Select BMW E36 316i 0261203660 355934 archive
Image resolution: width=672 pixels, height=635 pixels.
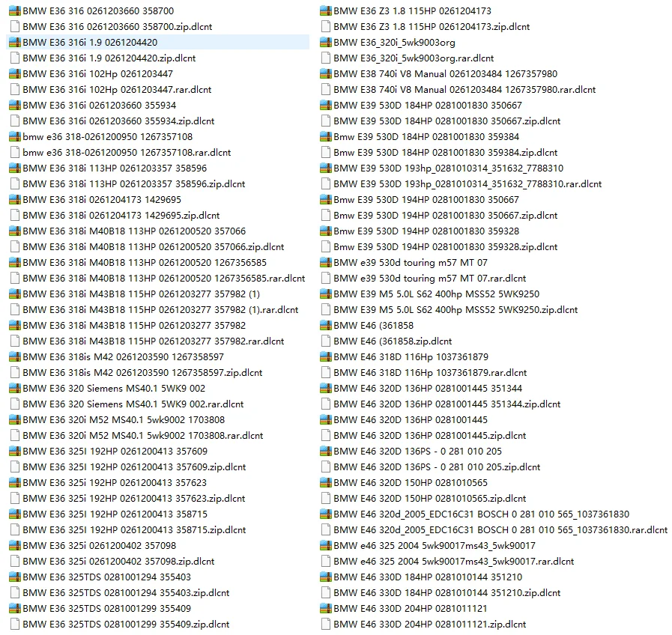tap(93, 106)
